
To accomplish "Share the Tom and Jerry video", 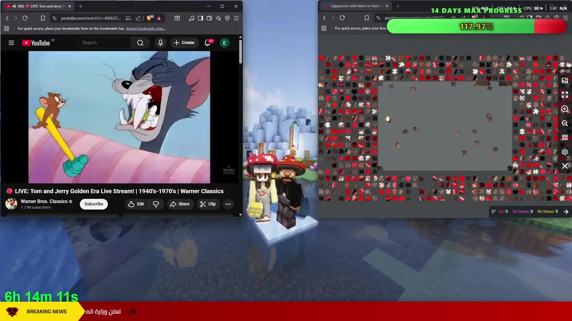I will [x=180, y=204].
